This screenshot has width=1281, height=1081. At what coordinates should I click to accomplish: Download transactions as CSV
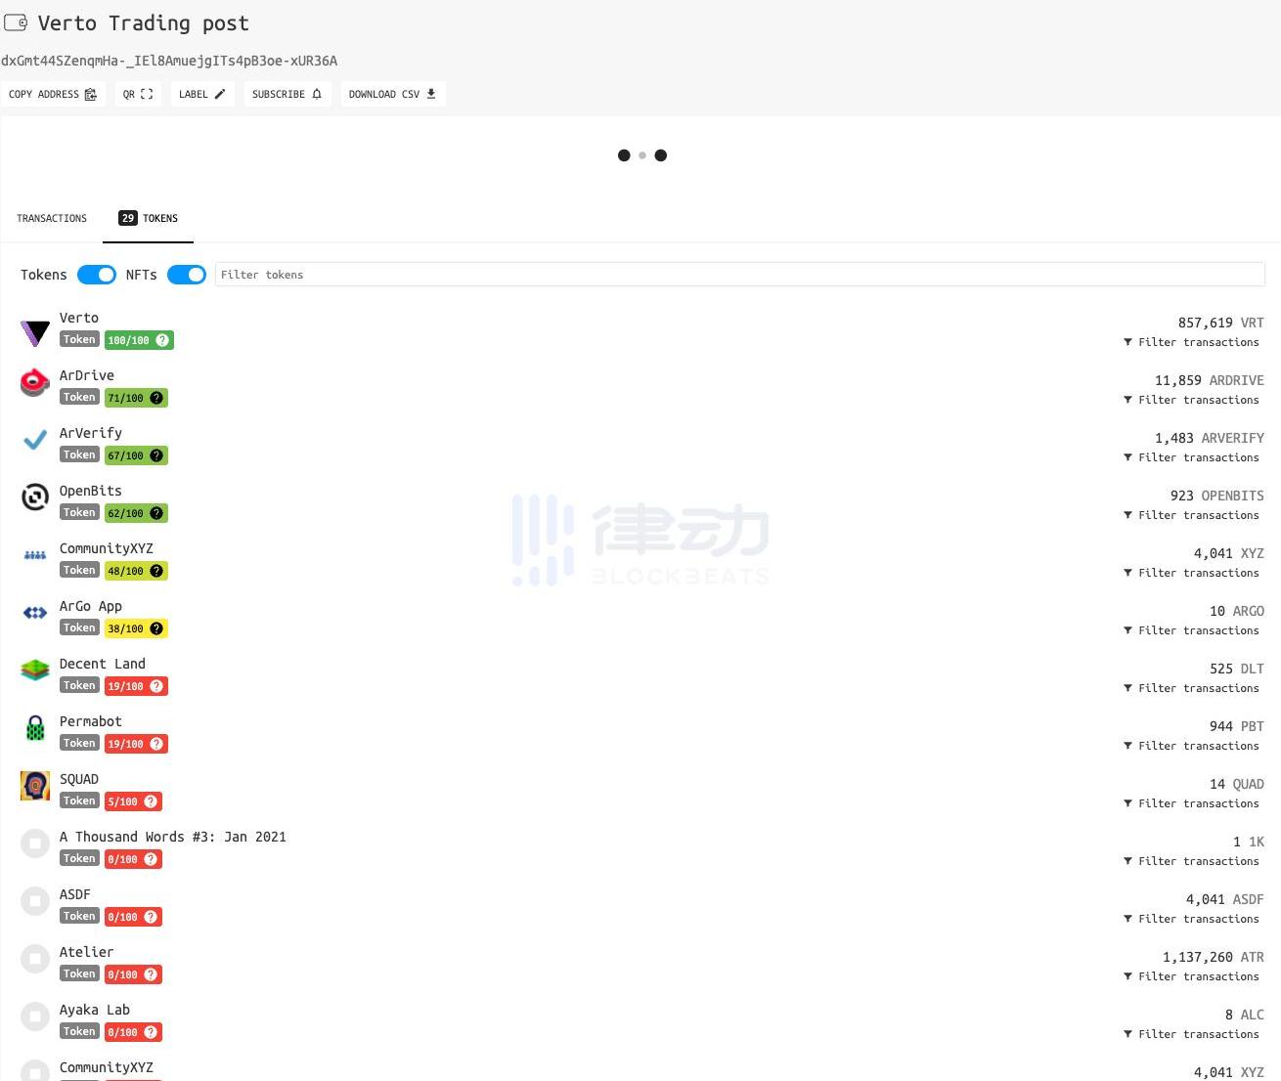click(393, 94)
